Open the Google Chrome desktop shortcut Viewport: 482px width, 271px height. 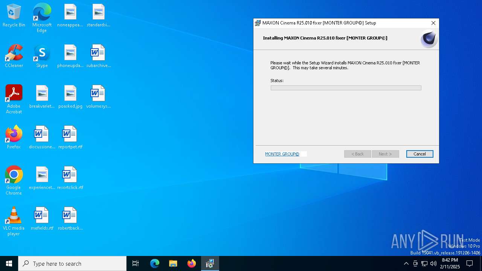[14, 181]
